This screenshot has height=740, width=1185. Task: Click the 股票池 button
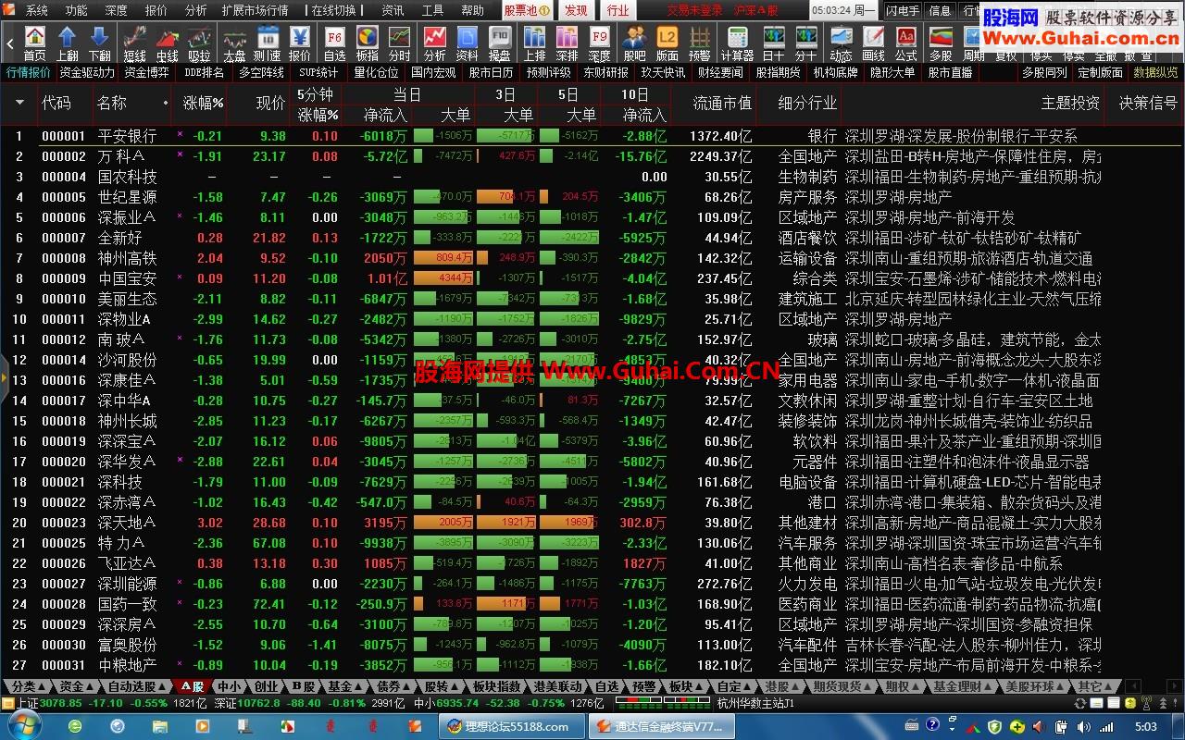pyautogui.click(x=527, y=10)
